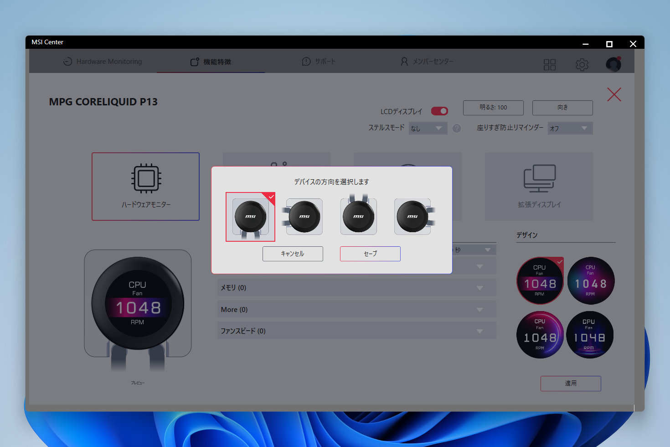Viewport: 670px width, 447px height.
Task: Open the Hardware Monitoring tab
Action: [x=103, y=62]
